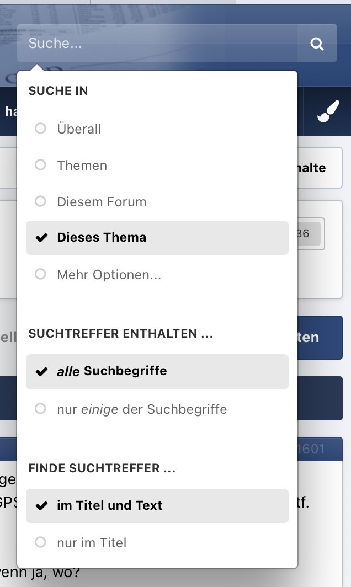Select the Überall radio button

[40, 129]
